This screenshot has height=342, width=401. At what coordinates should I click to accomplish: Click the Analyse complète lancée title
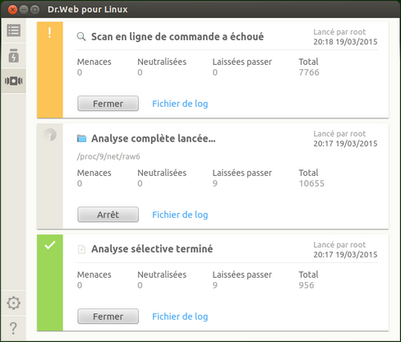point(154,138)
